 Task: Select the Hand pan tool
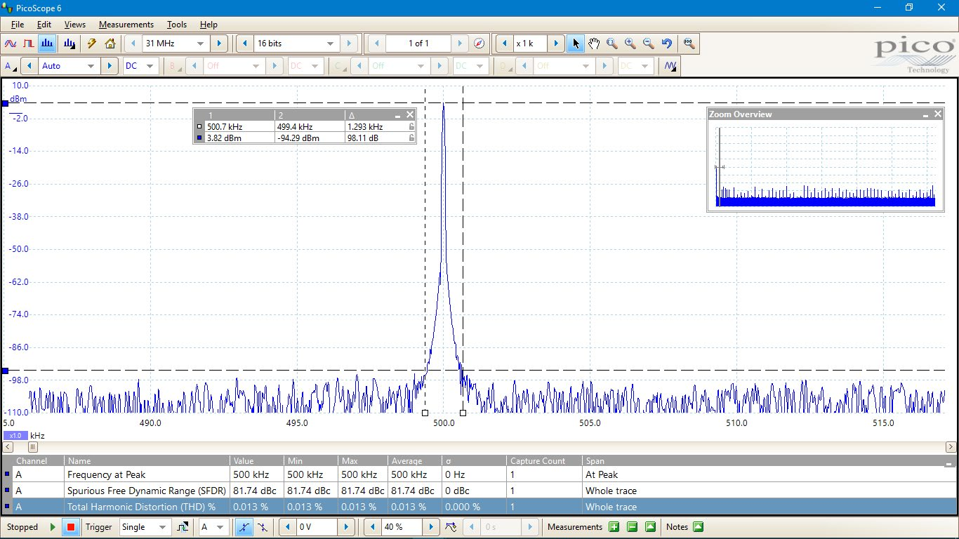click(x=594, y=44)
